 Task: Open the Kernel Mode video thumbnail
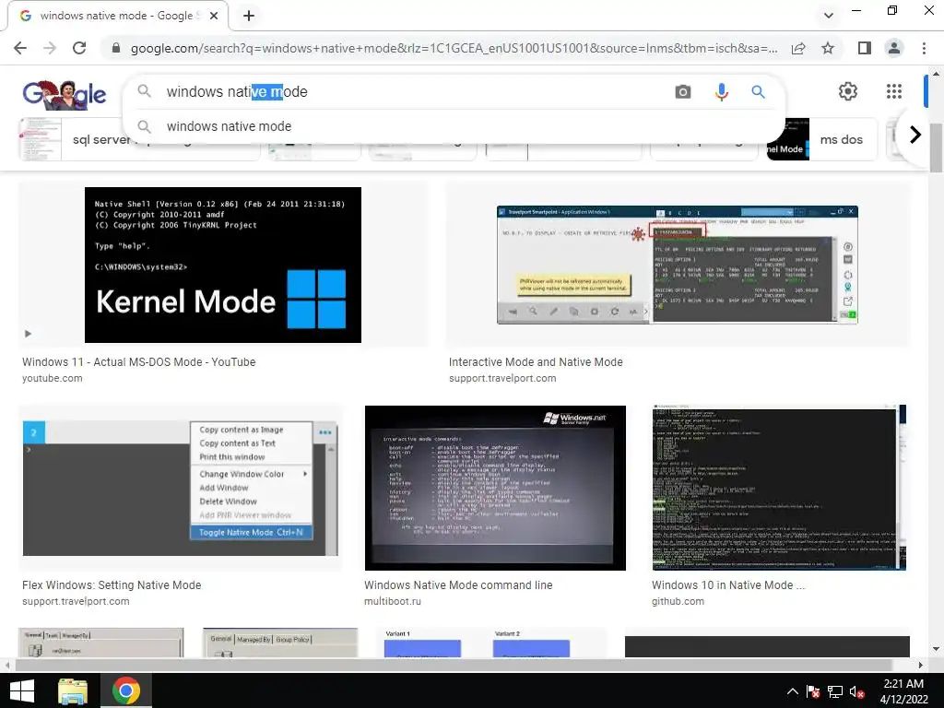223,265
